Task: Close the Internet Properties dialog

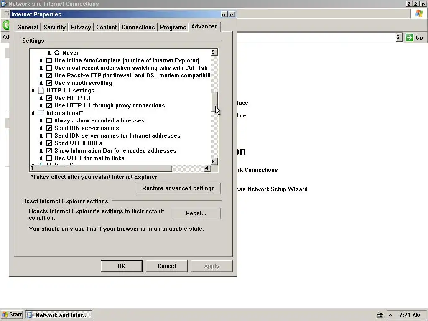Action: tap(232, 15)
